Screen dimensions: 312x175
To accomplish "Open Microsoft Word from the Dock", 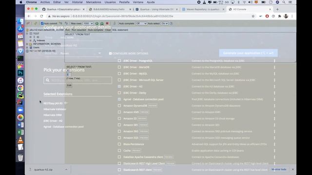I will pos(20,125).
